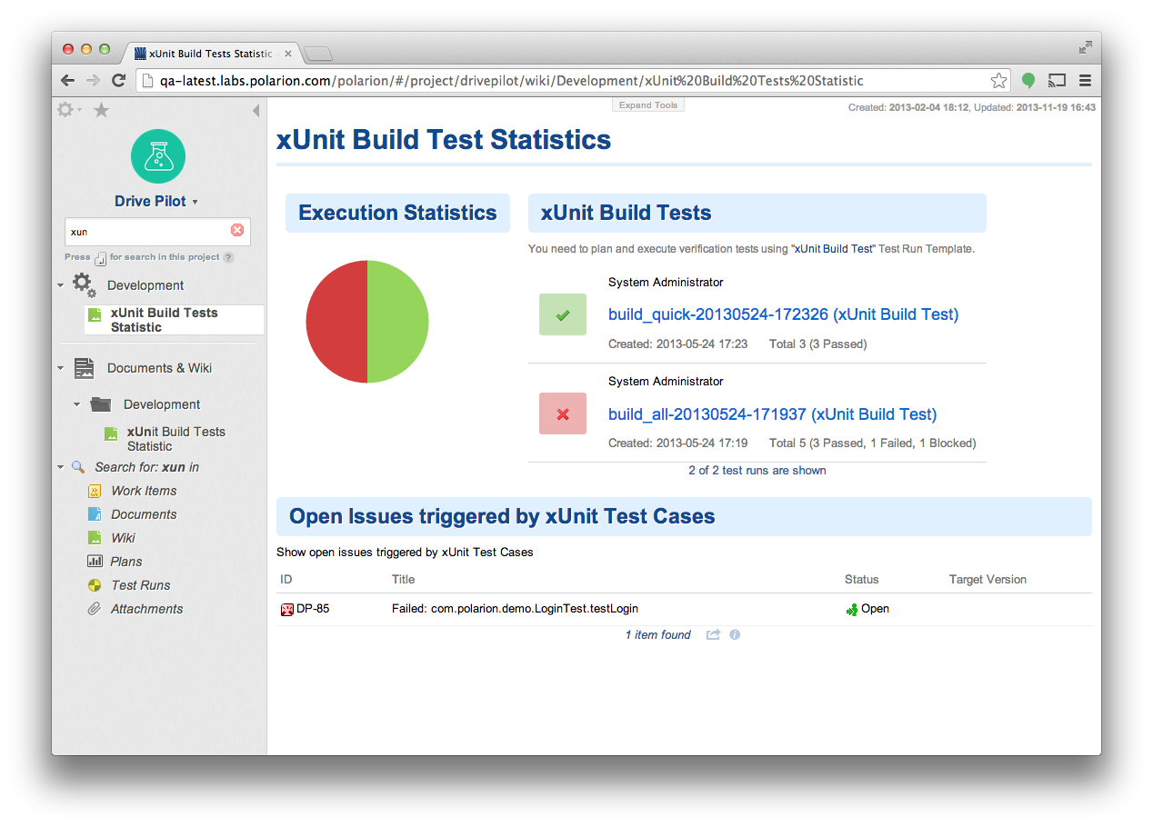The image size is (1153, 827).
Task: Open the build_quick-20130524-172326 test run link
Action: point(783,314)
